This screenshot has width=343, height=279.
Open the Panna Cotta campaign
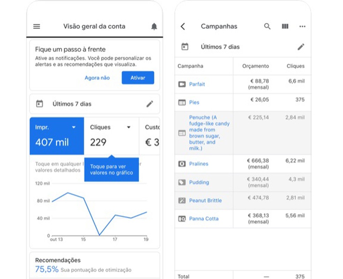(x=204, y=219)
